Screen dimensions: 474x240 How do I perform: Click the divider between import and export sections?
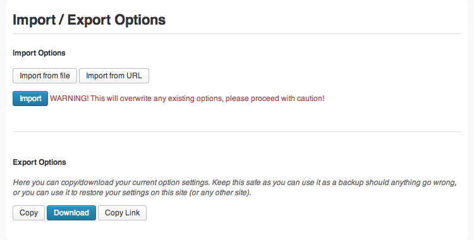pos(237,131)
